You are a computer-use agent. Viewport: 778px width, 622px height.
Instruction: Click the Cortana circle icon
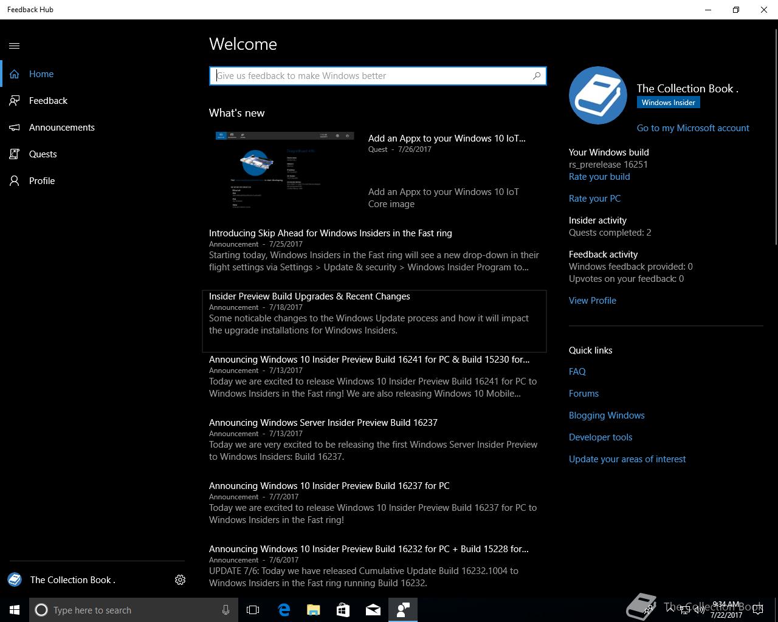[41, 610]
